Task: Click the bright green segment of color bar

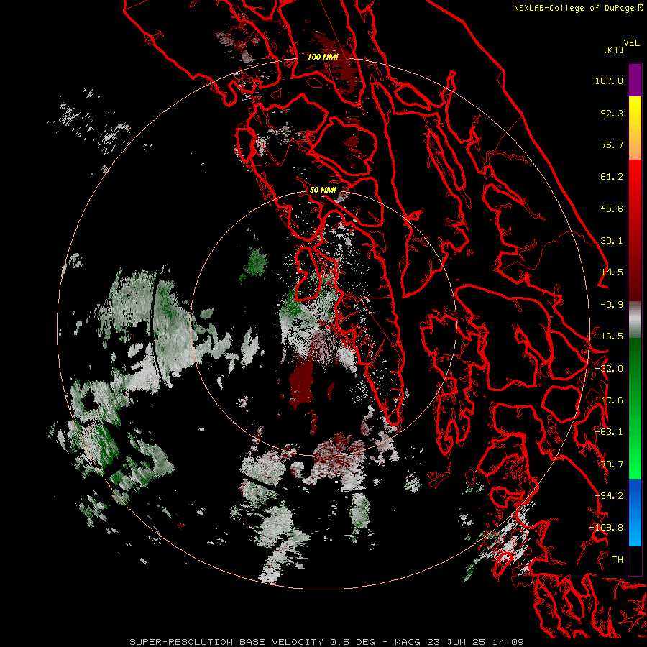Action: pyautogui.click(x=635, y=408)
